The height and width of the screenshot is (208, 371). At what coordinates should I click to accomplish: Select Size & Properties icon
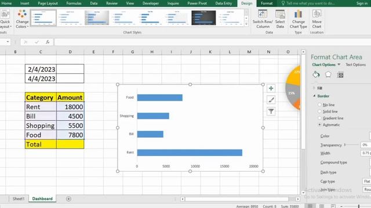point(340,75)
